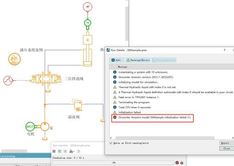Click the horizontal scrollbar in message list

(165, 138)
